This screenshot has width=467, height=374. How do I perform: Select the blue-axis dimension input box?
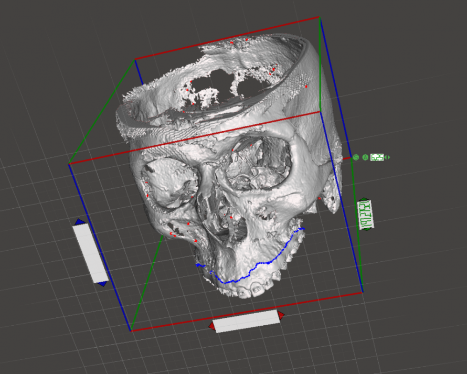90,253
